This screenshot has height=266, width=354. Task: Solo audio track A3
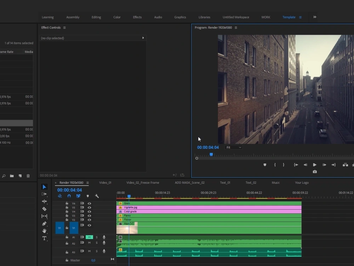coord(97,251)
